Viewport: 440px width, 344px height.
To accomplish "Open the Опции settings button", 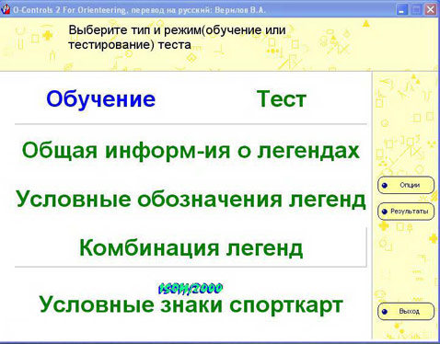I will 406,185.
